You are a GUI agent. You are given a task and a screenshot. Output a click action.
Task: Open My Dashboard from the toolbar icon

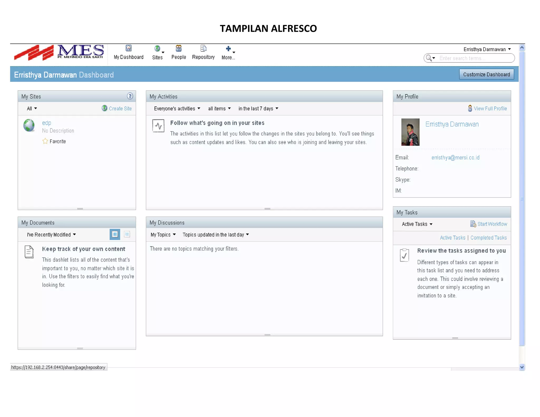[128, 48]
